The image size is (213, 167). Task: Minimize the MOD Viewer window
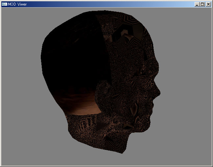pos(197,4)
